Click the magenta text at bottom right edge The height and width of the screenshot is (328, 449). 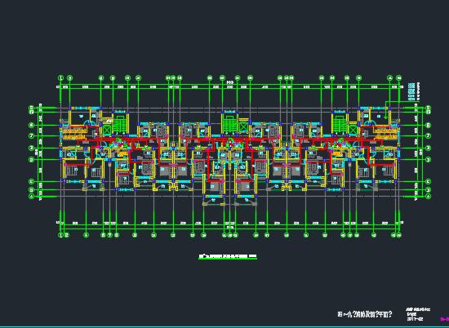pos(445,318)
